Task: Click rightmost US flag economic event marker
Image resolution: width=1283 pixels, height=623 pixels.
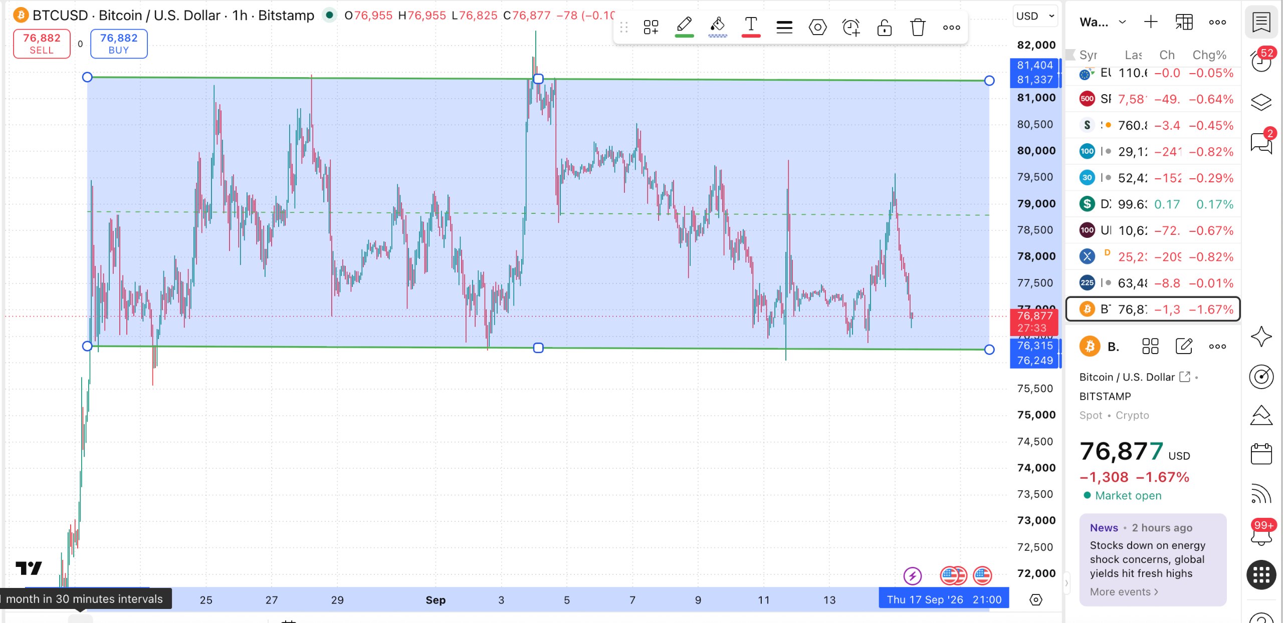Action: click(982, 576)
